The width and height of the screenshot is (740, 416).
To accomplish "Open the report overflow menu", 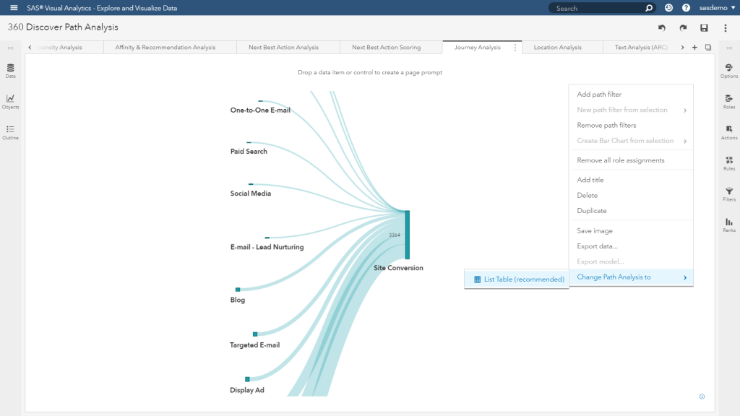I will pos(726,28).
